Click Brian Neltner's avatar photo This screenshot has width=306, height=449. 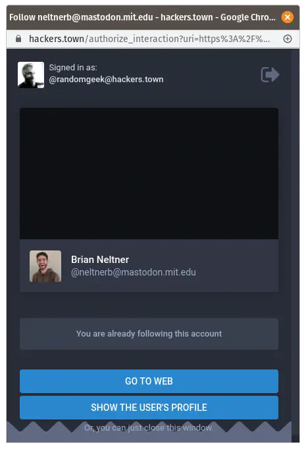(45, 266)
